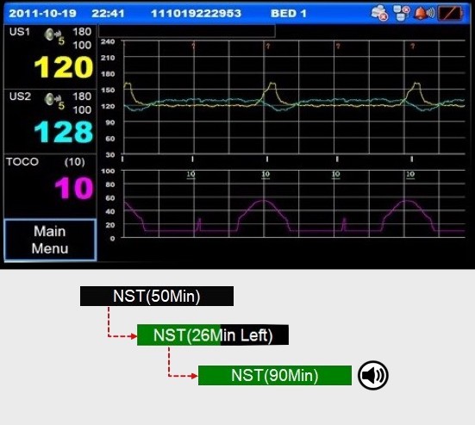
Task: Click the NST(26Min Left) progress bar
Action: [x=213, y=335]
